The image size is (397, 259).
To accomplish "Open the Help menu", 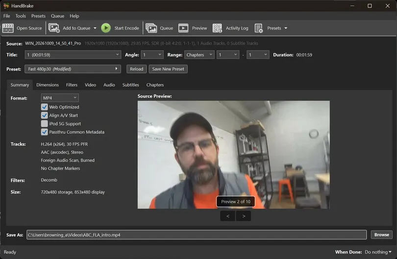I will [x=74, y=16].
